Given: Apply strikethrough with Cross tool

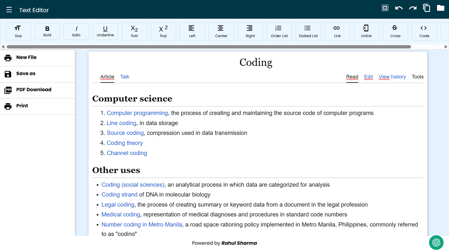Looking at the screenshot, I should tap(395, 31).
